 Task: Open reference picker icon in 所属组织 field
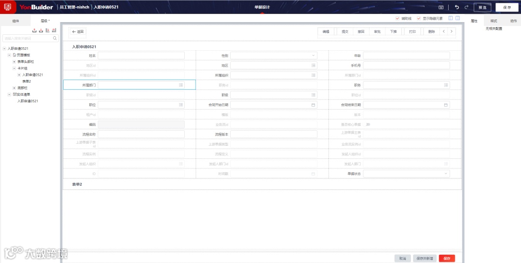tap(314, 75)
